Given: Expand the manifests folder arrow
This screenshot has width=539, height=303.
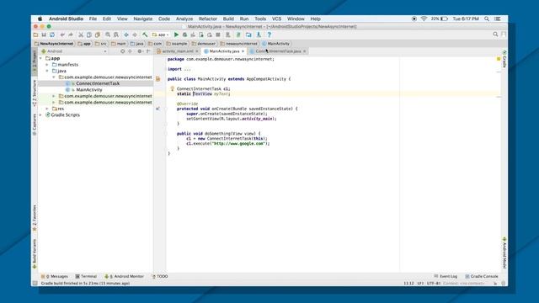Looking at the screenshot, I should pos(47,65).
